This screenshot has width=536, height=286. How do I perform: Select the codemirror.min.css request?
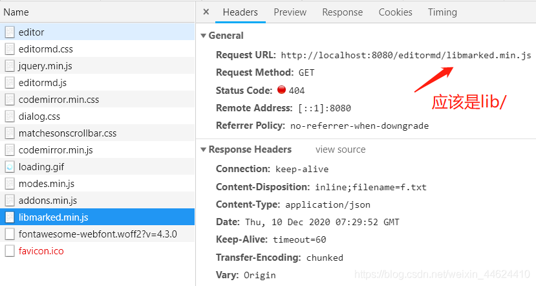point(59,99)
